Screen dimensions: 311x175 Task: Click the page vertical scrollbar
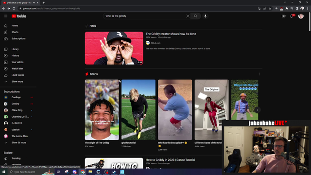pyautogui.click(x=310, y=22)
